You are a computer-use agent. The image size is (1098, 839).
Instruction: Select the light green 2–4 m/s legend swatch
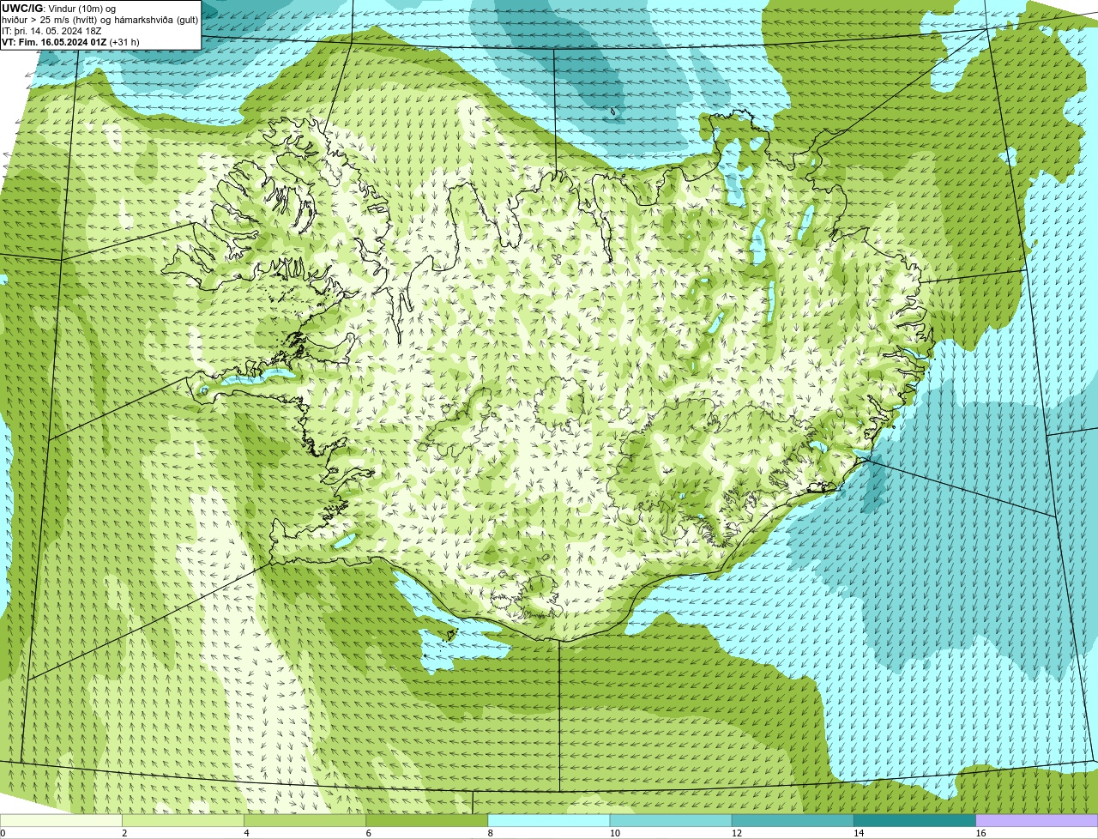click(x=183, y=820)
